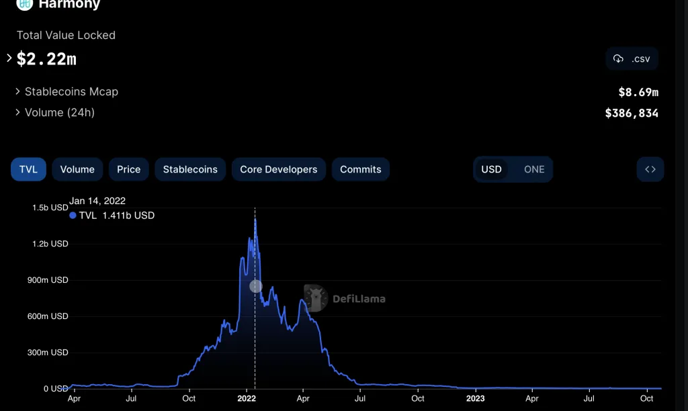Click the Jan 14, 2022 tooltip date
This screenshot has height=411, width=688.
(97, 201)
